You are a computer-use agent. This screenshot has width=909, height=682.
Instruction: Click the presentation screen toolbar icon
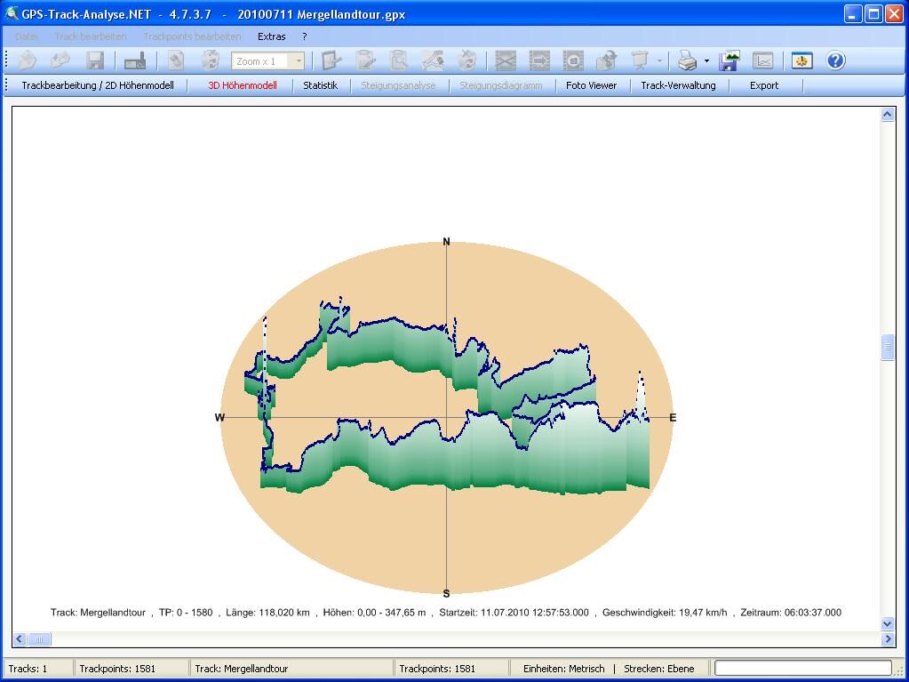[x=640, y=60]
